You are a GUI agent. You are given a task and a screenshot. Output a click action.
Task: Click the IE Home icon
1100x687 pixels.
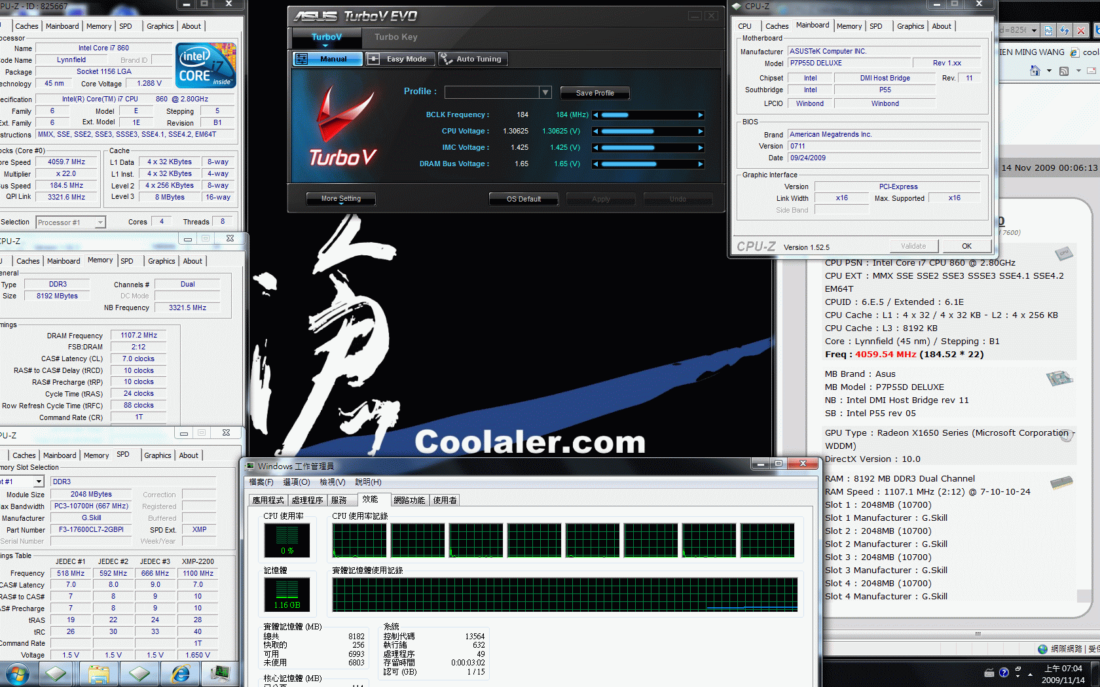pyautogui.click(x=1035, y=70)
